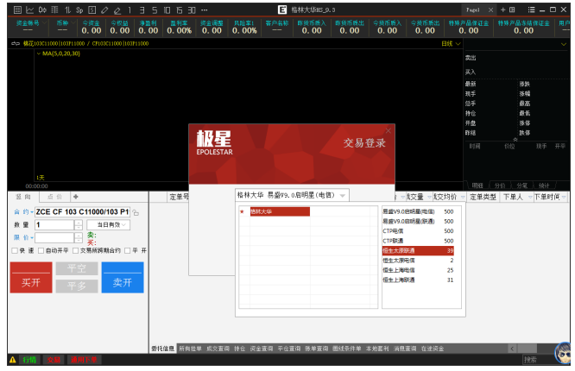Click the 行情 status bar button
The image size is (575, 371).
(29, 360)
